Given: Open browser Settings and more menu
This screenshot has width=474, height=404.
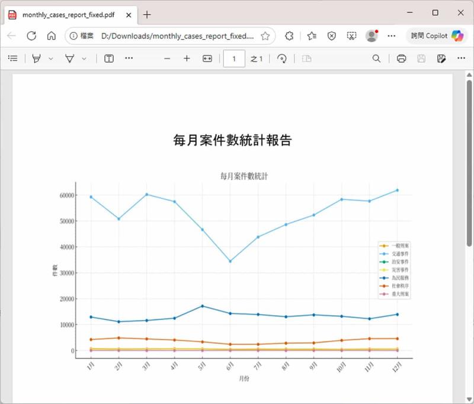Looking at the screenshot, I should [391, 36].
